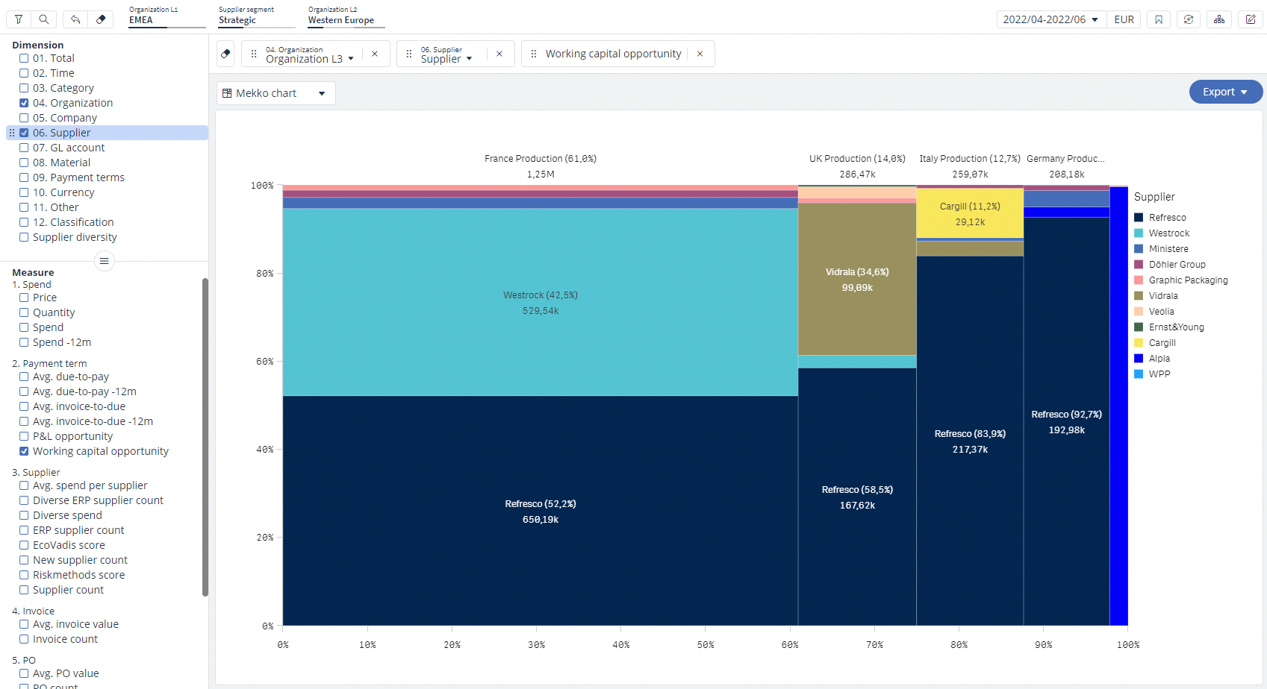
Task: Open the filter funnel icon
Action: coord(19,19)
